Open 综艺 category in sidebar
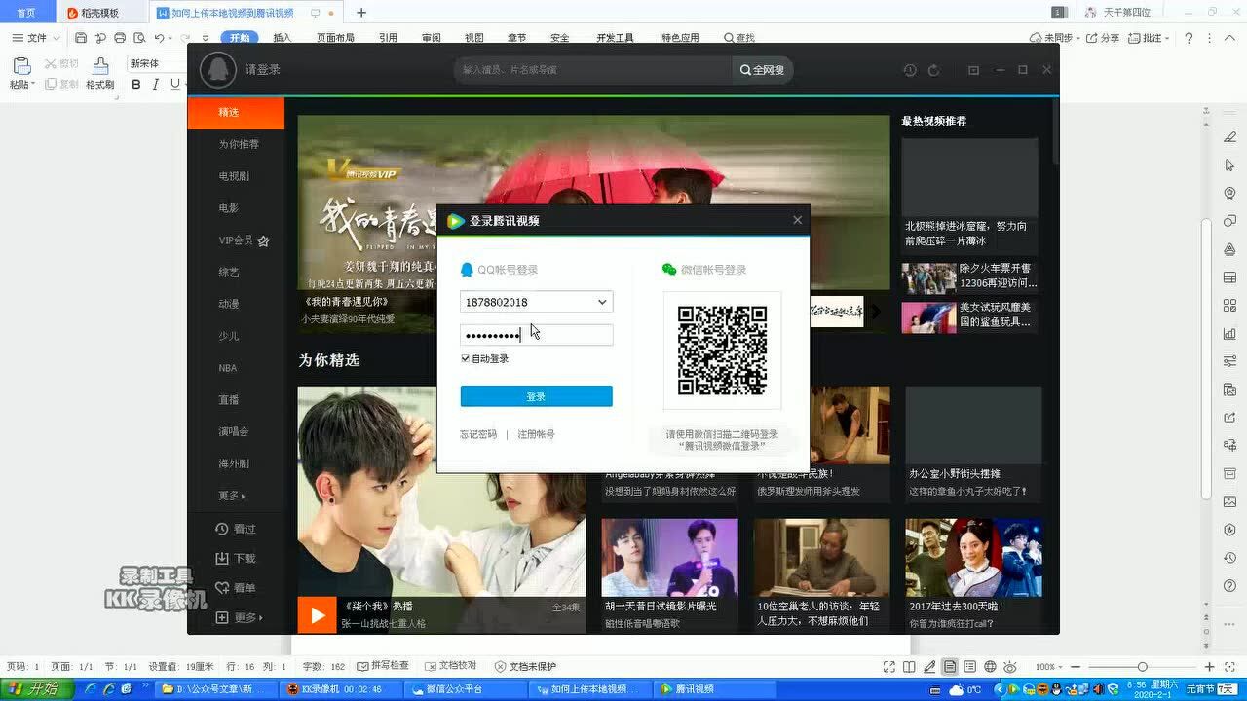Image resolution: width=1247 pixels, height=701 pixels. coord(229,272)
